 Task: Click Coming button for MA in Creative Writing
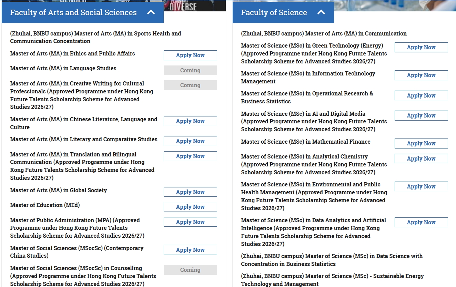coord(190,85)
